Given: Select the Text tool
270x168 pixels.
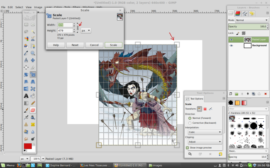Looking at the screenshot, I should click(x=26, y=96).
